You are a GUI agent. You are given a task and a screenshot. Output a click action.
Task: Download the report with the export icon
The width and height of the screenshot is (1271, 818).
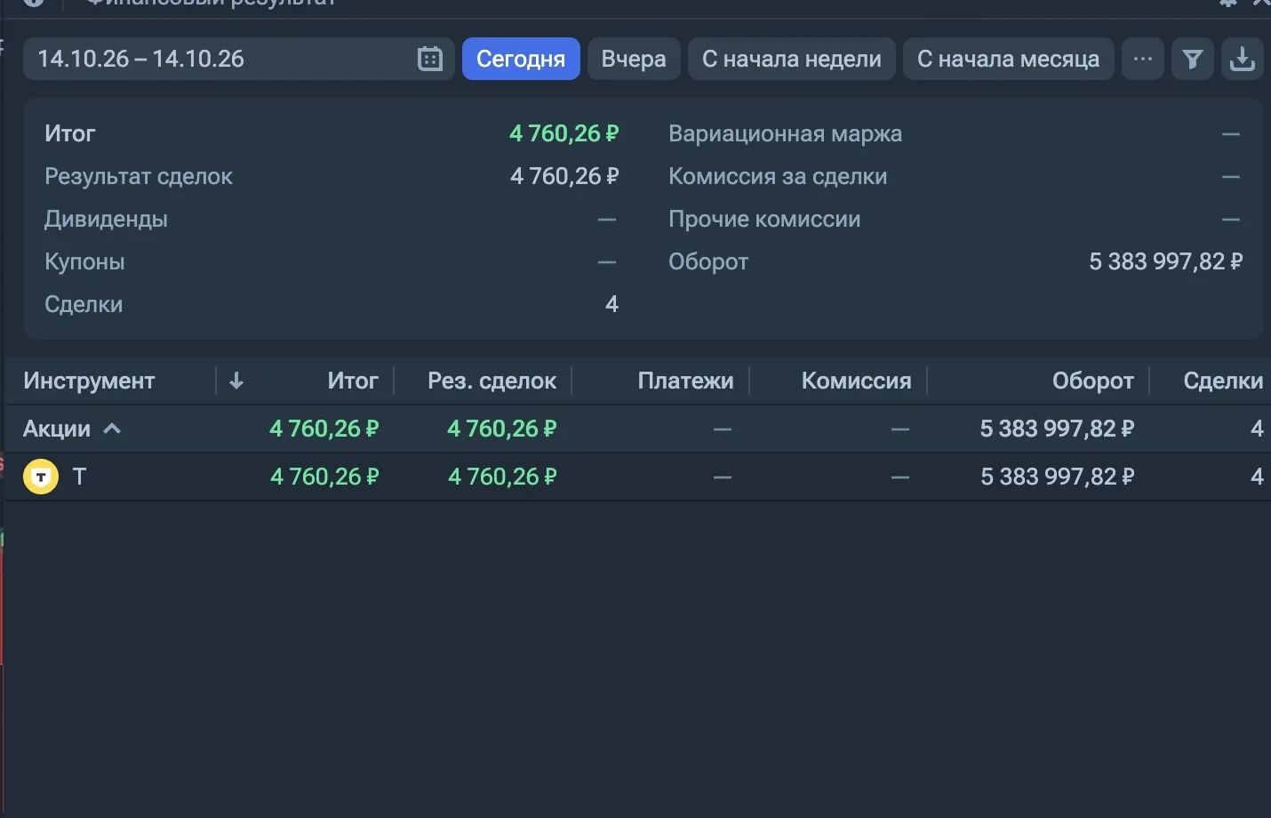1243,59
